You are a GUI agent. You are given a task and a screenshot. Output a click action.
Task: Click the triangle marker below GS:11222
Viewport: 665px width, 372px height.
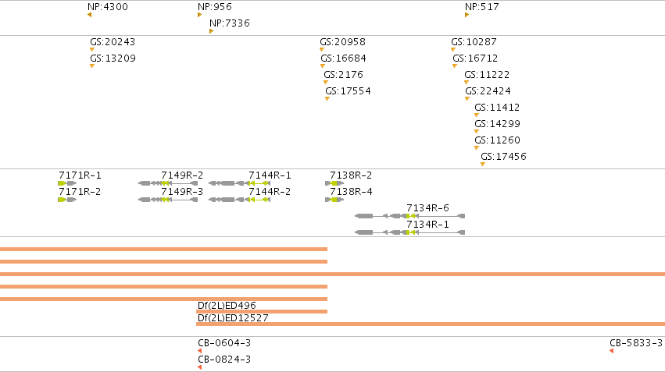(467, 83)
